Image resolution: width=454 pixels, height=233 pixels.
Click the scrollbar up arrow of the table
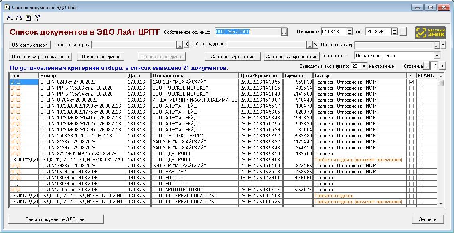tap(441, 76)
